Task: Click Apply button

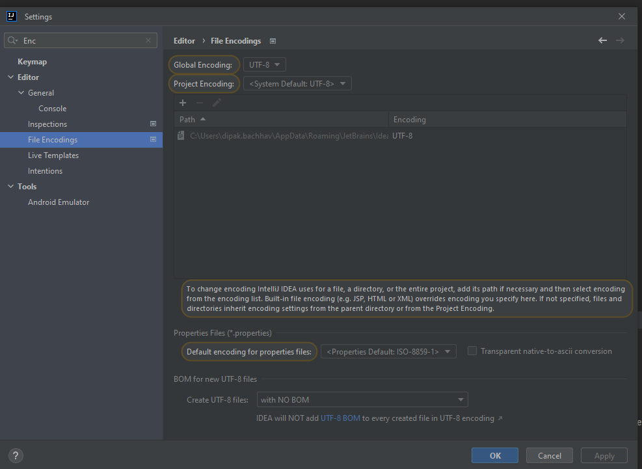Action: click(604, 455)
